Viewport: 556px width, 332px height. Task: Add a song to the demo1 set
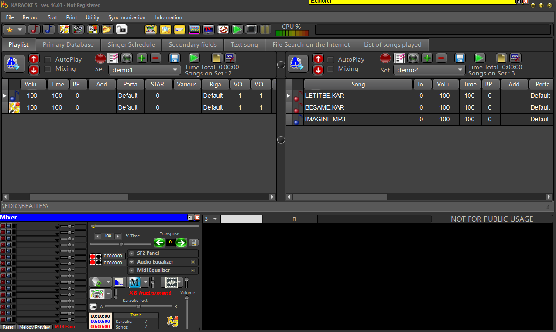pyautogui.click(x=142, y=58)
